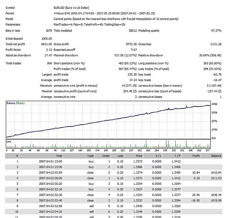Screen dimensions: 226x218
Task: Click balance 1011.03 in row 4
Action: tap(216, 178)
